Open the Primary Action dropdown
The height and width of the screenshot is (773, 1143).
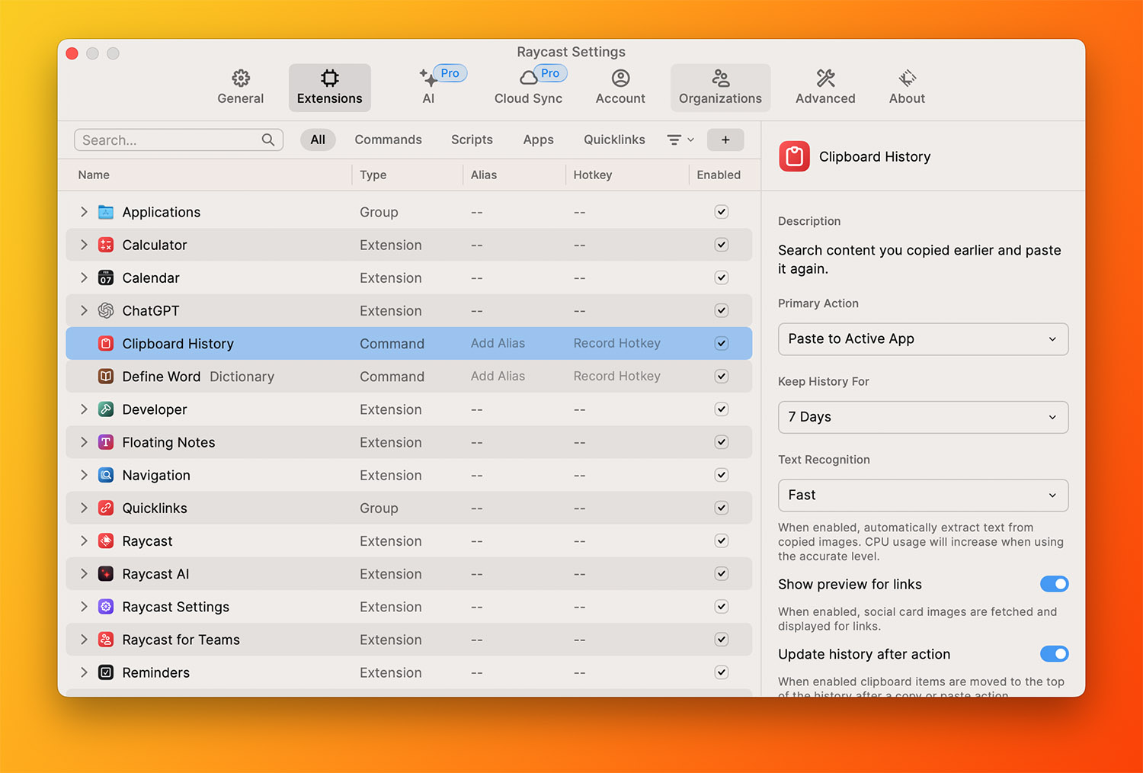point(923,339)
